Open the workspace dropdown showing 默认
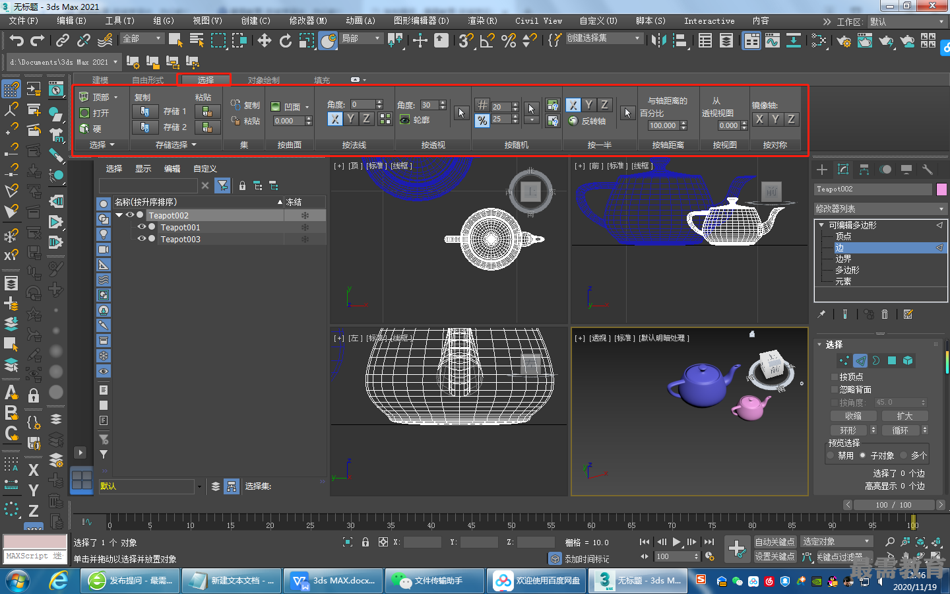This screenshot has width=950, height=594. (907, 22)
